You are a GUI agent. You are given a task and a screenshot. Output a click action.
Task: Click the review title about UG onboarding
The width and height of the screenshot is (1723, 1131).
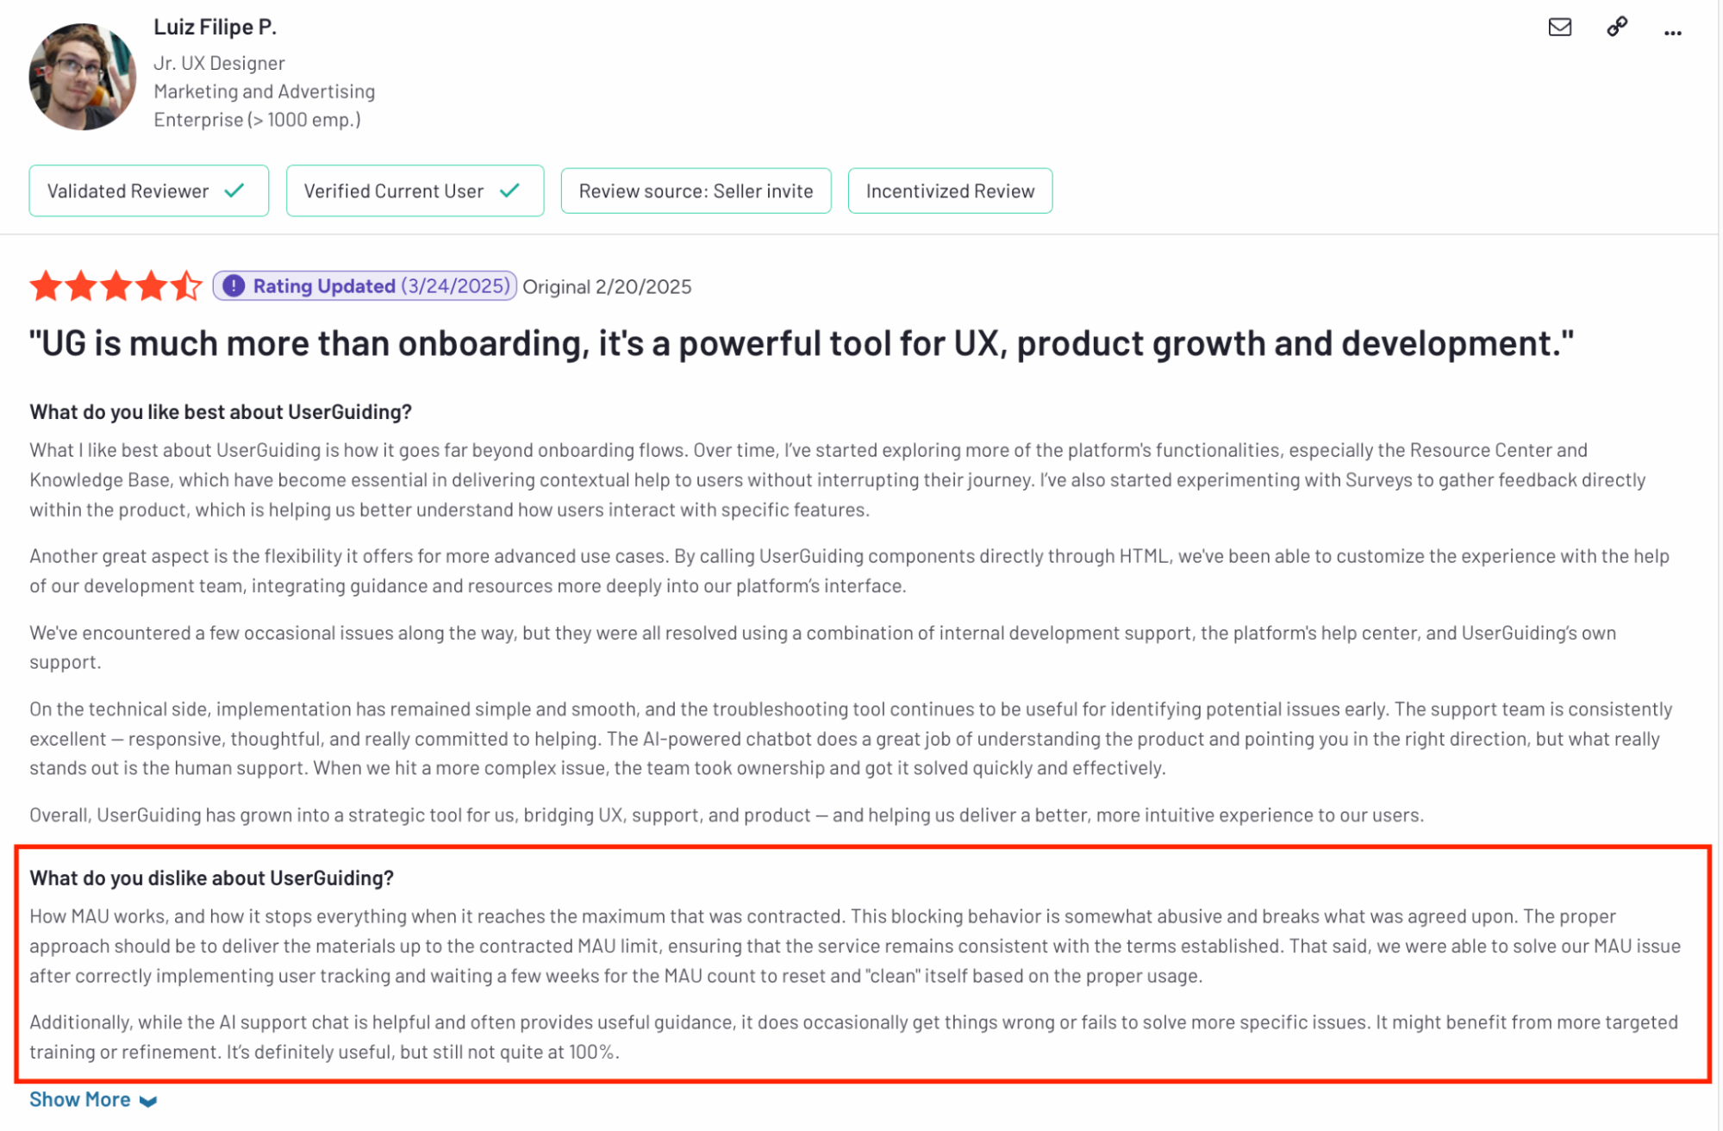tap(802, 343)
